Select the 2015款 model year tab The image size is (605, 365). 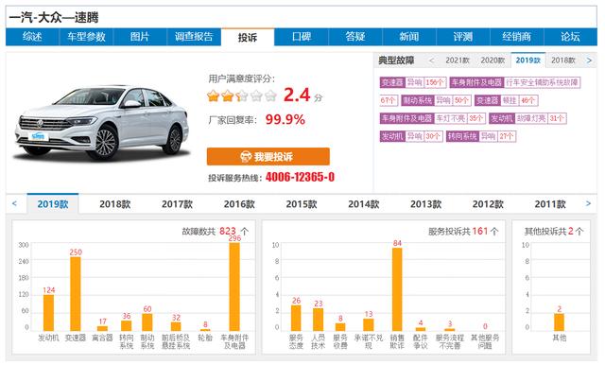pos(302,204)
